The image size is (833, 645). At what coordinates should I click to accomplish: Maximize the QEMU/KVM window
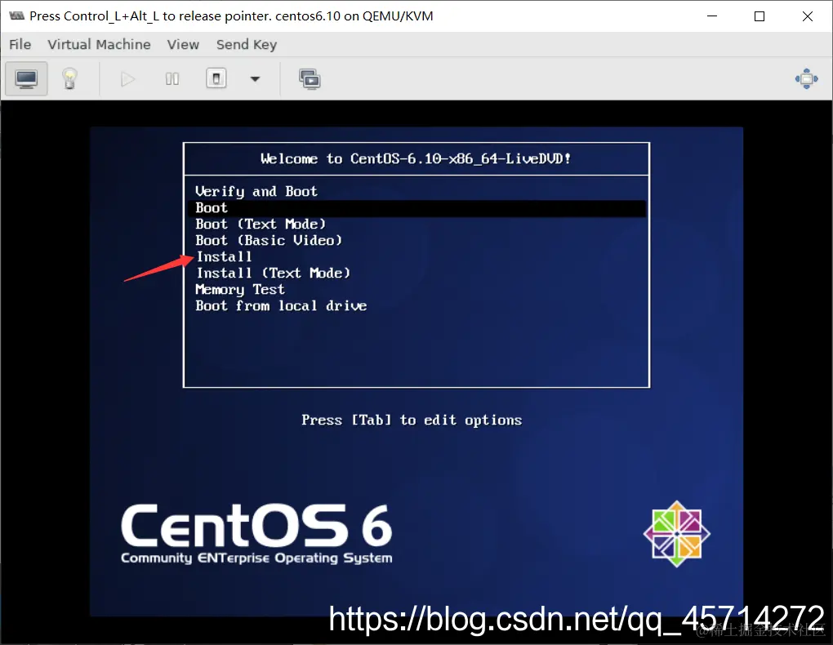pos(759,16)
